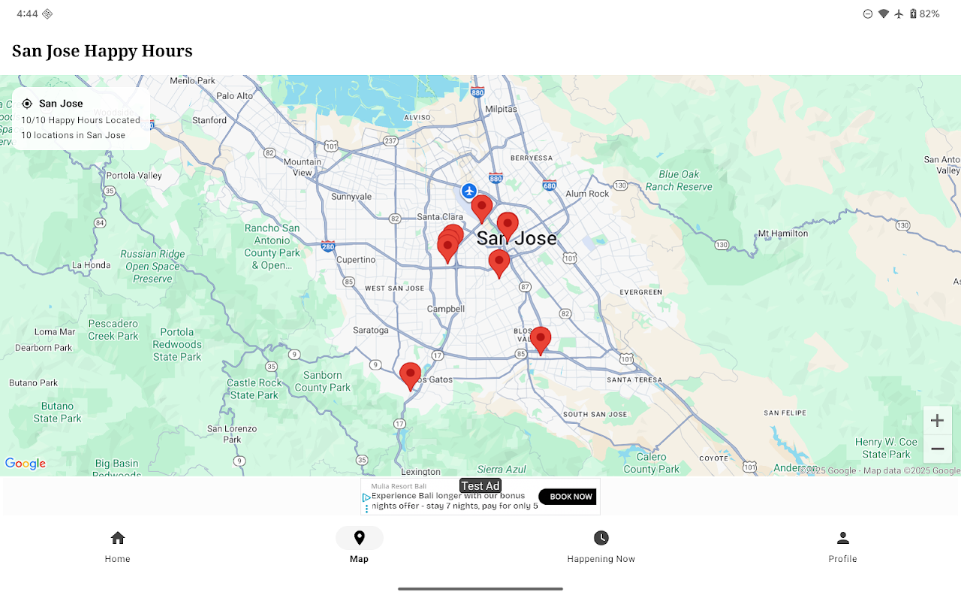This screenshot has width=961, height=601.
Task: Click the Evergreen map label
Action: pos(641,292)
